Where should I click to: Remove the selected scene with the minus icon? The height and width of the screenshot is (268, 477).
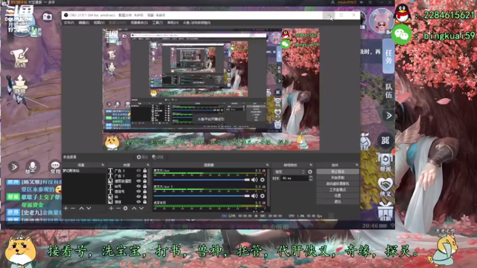[x=73, y=208]
